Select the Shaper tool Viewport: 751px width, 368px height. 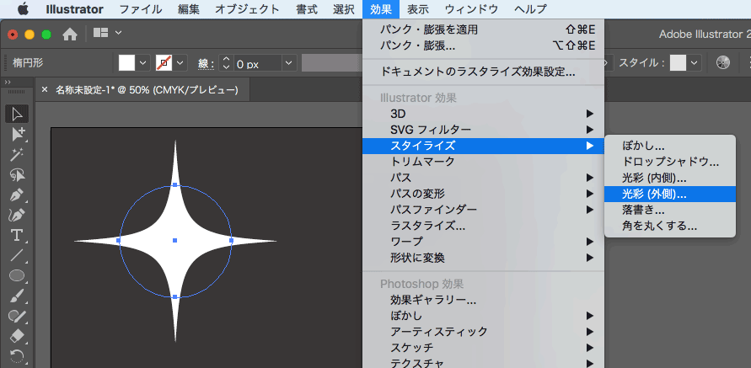pyautogui.click(x=17, y=316)
